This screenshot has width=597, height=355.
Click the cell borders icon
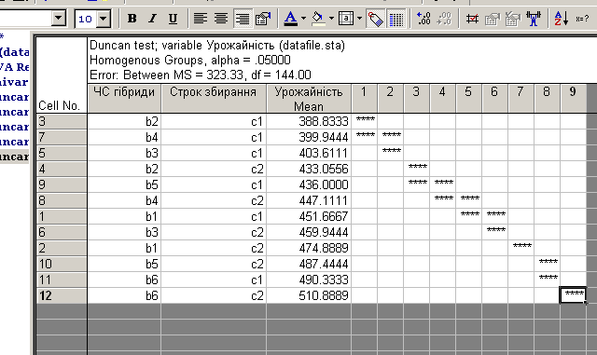346,19
